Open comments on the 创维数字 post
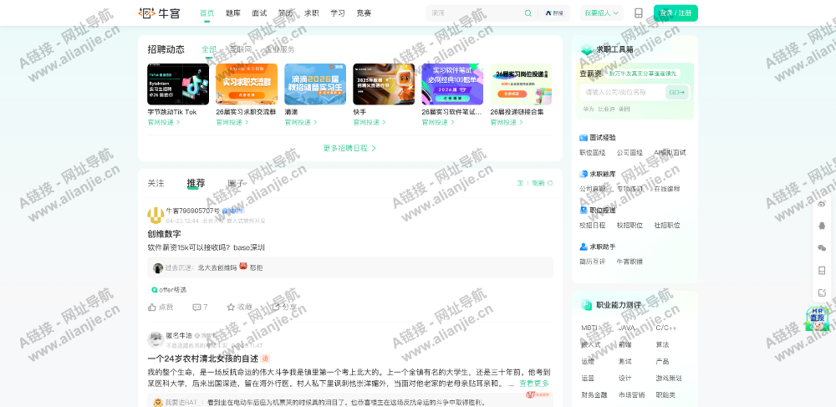Viewport: 836px width, 407px height. pos(200,307)
